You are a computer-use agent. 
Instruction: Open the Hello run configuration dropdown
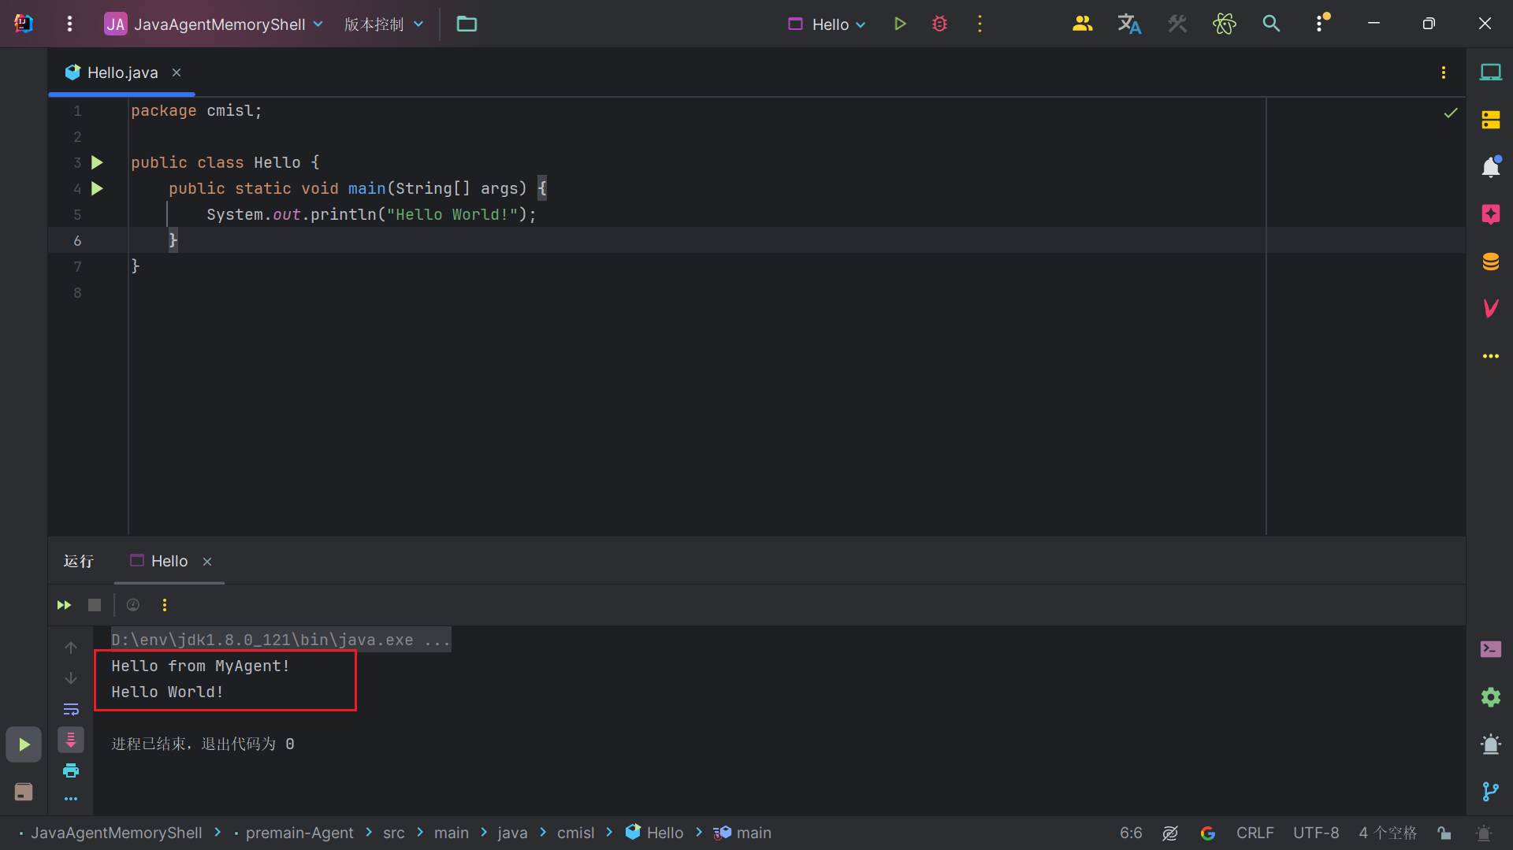(x=827, y=24)
